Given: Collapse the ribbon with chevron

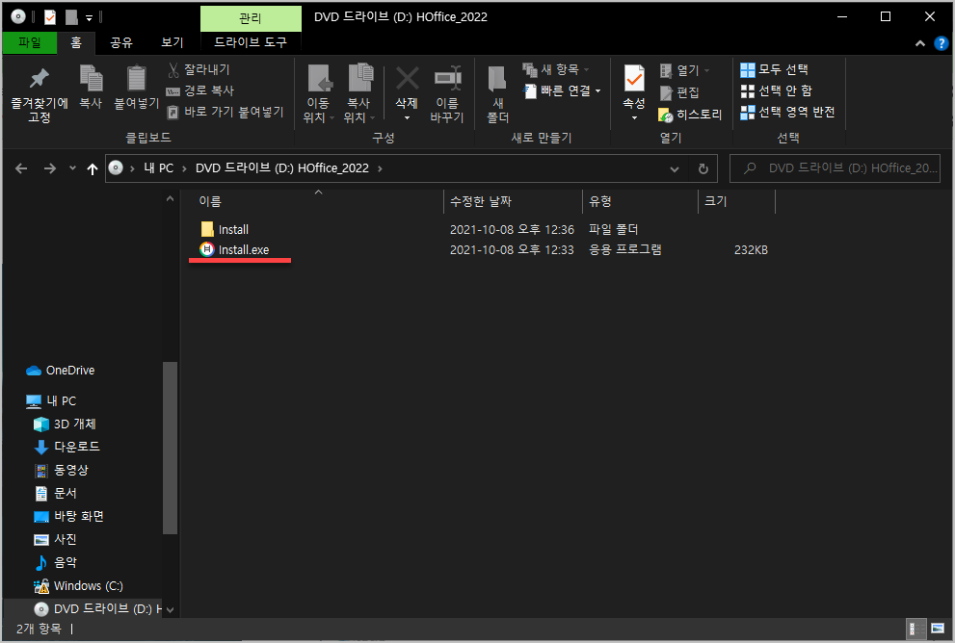Looking at the screenshot, I should (920, 43).
